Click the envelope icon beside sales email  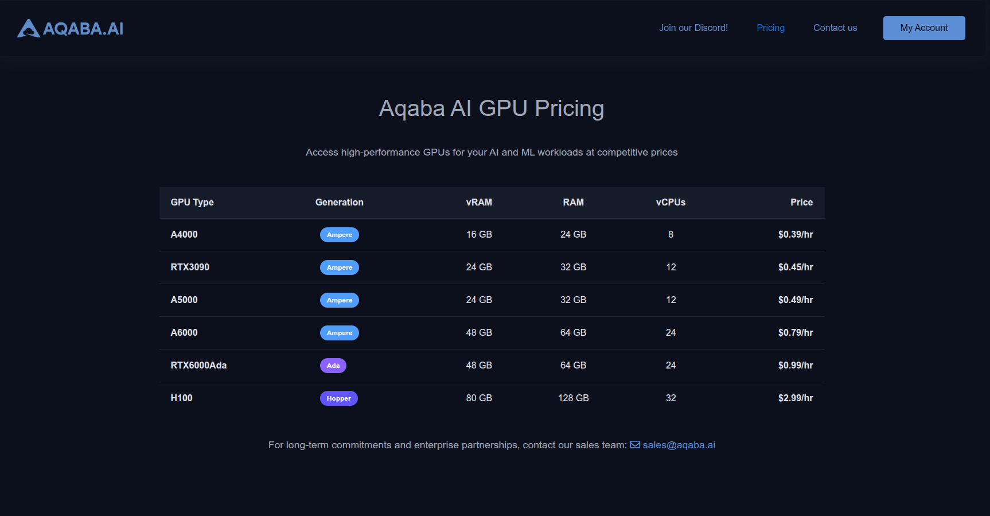coord(635,445)
